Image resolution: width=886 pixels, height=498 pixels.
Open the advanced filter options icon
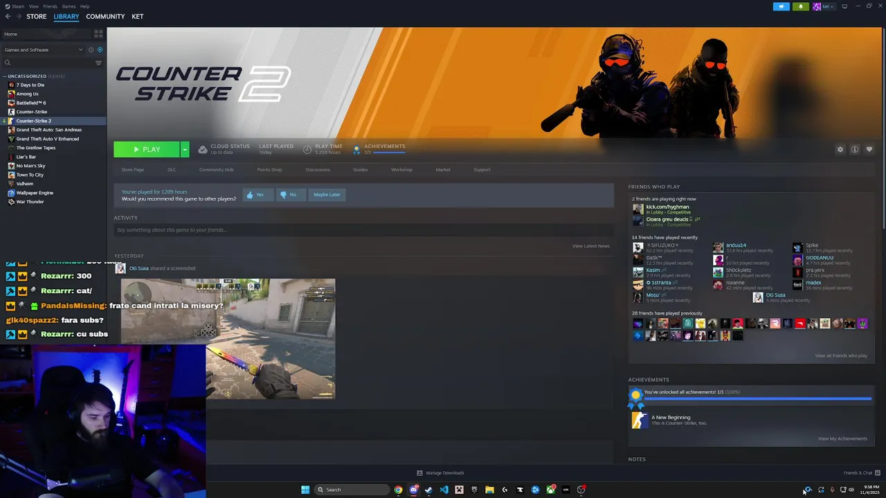point(98,63)
